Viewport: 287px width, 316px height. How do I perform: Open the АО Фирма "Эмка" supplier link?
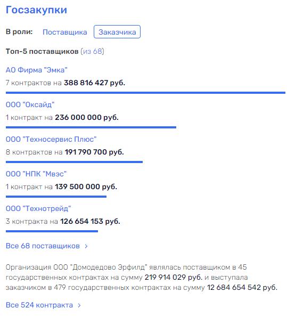36,70
